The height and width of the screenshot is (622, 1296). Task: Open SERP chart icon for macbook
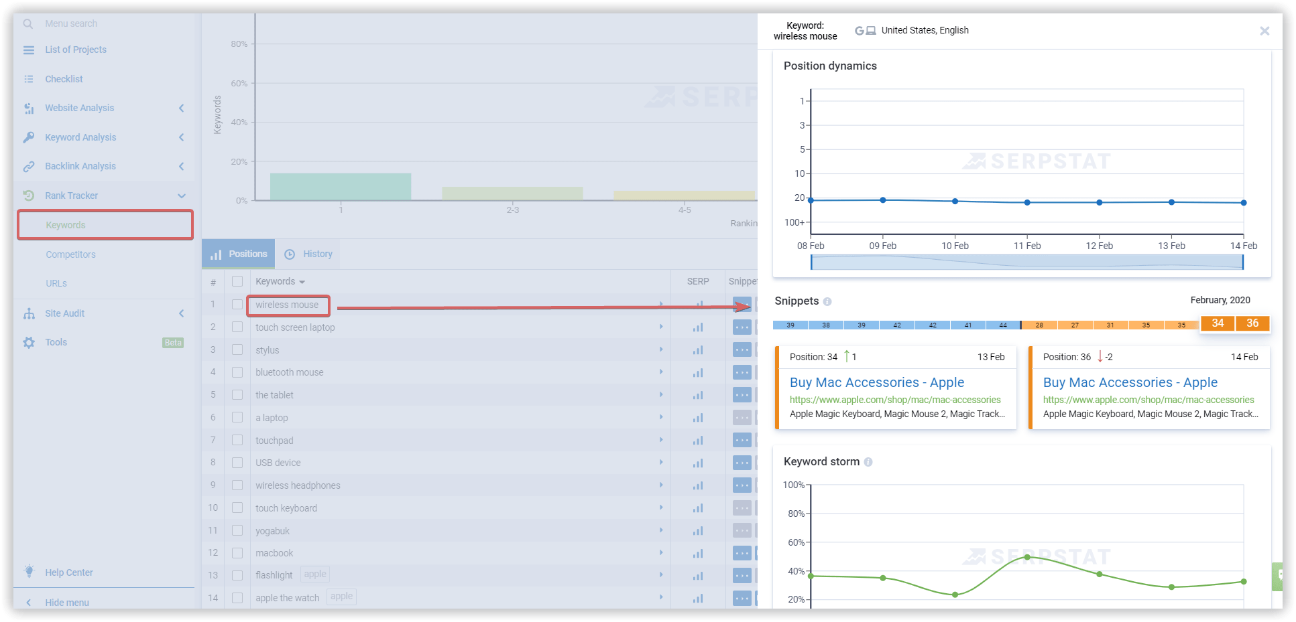(698, 553)
